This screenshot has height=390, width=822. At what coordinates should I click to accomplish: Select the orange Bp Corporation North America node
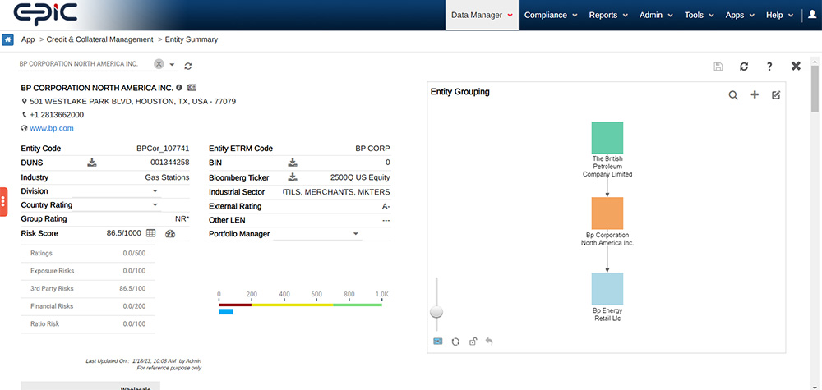tap(607, 213)
